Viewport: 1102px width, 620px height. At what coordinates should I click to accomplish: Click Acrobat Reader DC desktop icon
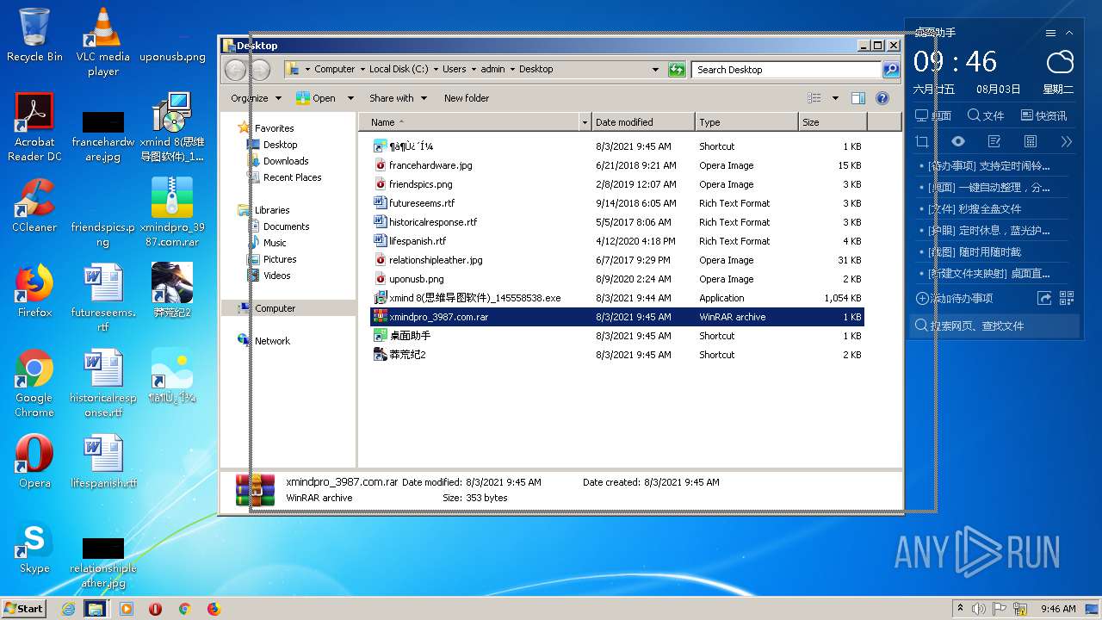click(34, 127)
